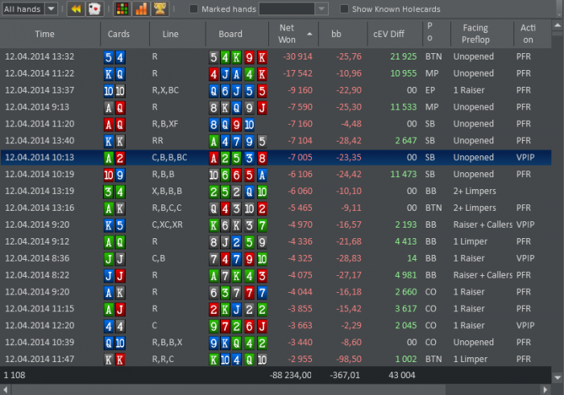Viewport: 564px width, 395px height.
Task: Select the hand at 12.04.2014 11:22
Action: tap(276, 74)
